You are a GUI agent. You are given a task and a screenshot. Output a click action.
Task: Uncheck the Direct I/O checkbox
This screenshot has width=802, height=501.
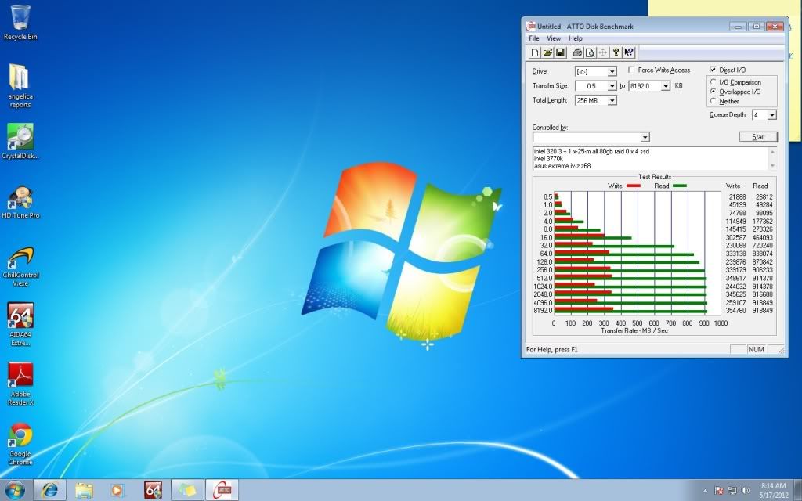click(x=713, y=70)
